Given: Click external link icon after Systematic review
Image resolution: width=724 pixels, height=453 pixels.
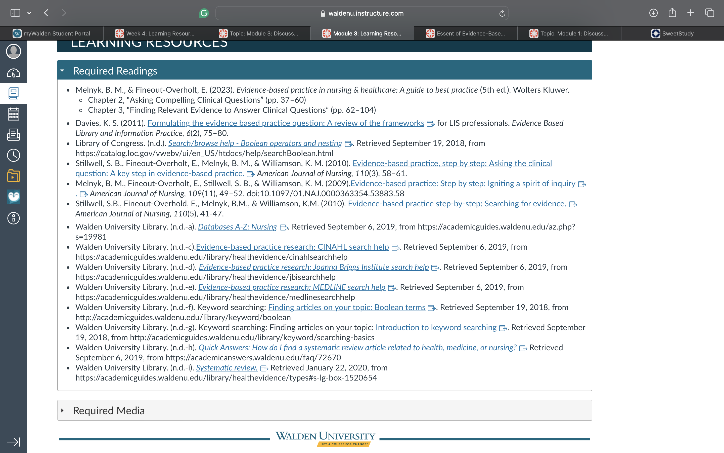Looking at the screenshot, I should tap(264, 368).
